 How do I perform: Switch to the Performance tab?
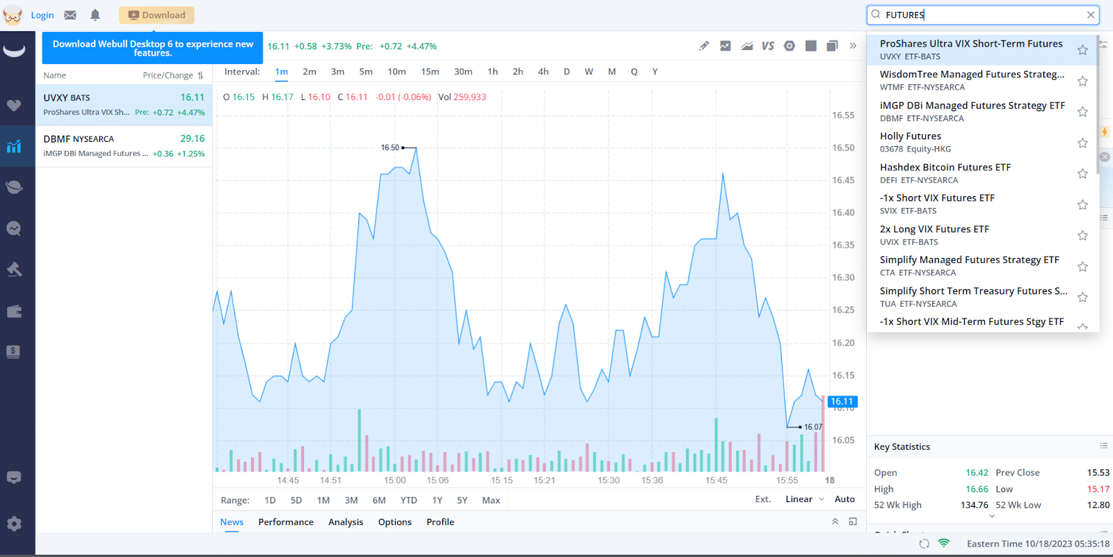[x=286, y=522]
